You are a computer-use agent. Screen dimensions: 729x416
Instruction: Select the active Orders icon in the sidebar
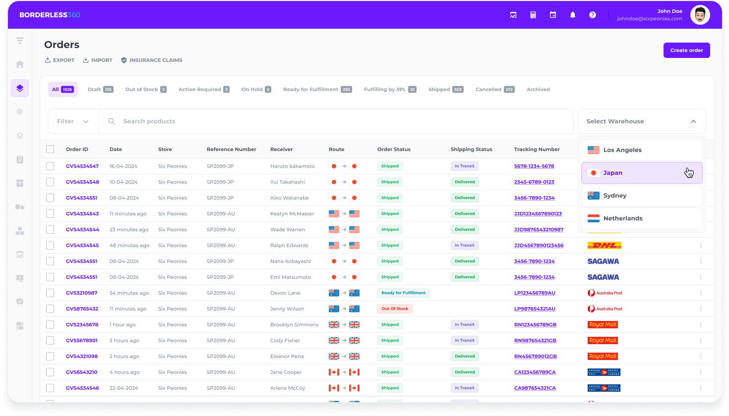tap(19, 88)
